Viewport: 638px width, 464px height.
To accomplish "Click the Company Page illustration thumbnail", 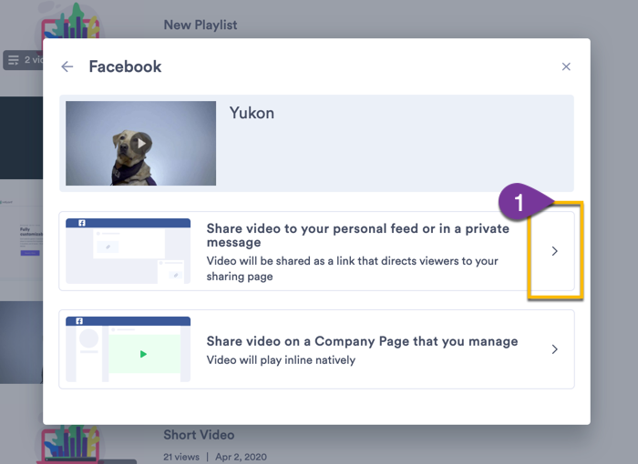I will click(129, 349).
